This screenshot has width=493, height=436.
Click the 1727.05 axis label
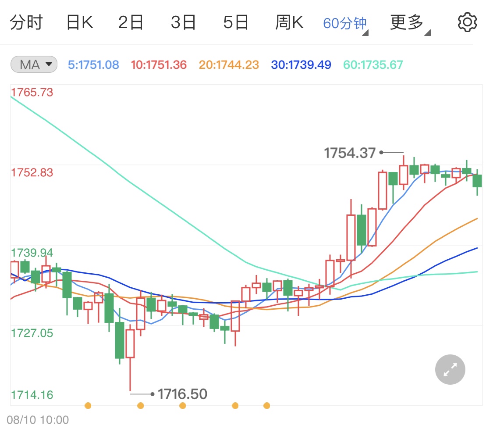[32, 333]
